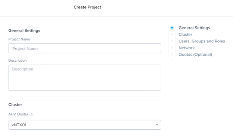The width and height of the screenshot is (233, 136).
Task: Click the blue General Settings step indicator dot
Action: (172, 27)
